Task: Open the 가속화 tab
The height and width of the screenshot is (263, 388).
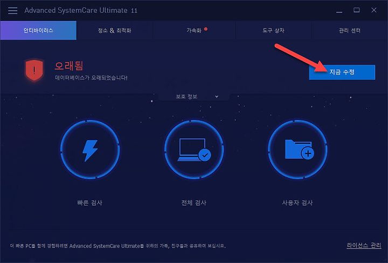Action: click(x=194, y=30)
